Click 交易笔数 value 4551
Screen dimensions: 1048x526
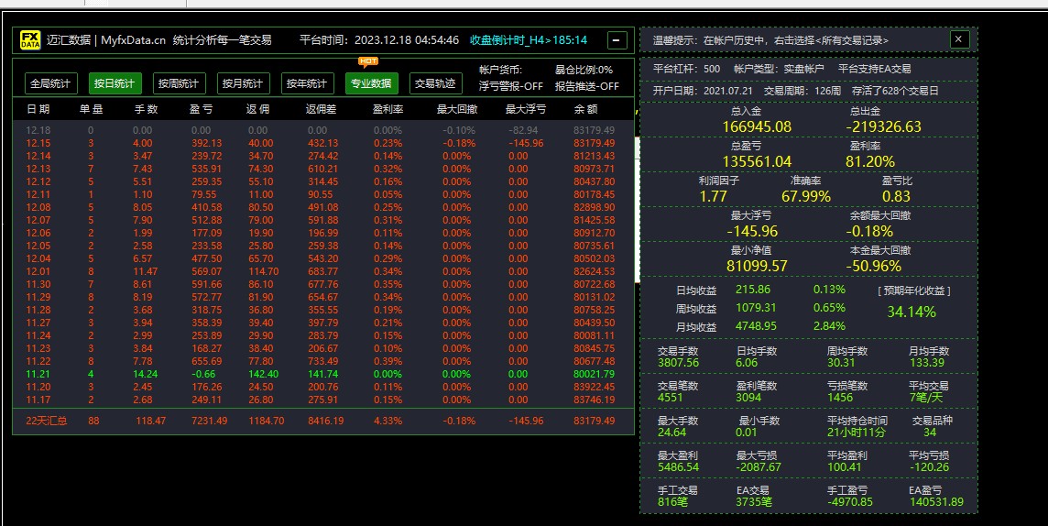671,398
